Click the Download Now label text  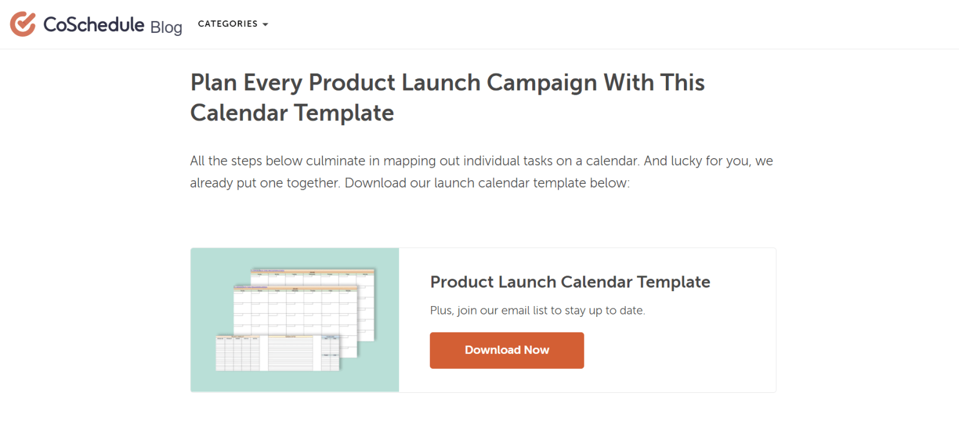pyautogui.click(x=506, y=350)
